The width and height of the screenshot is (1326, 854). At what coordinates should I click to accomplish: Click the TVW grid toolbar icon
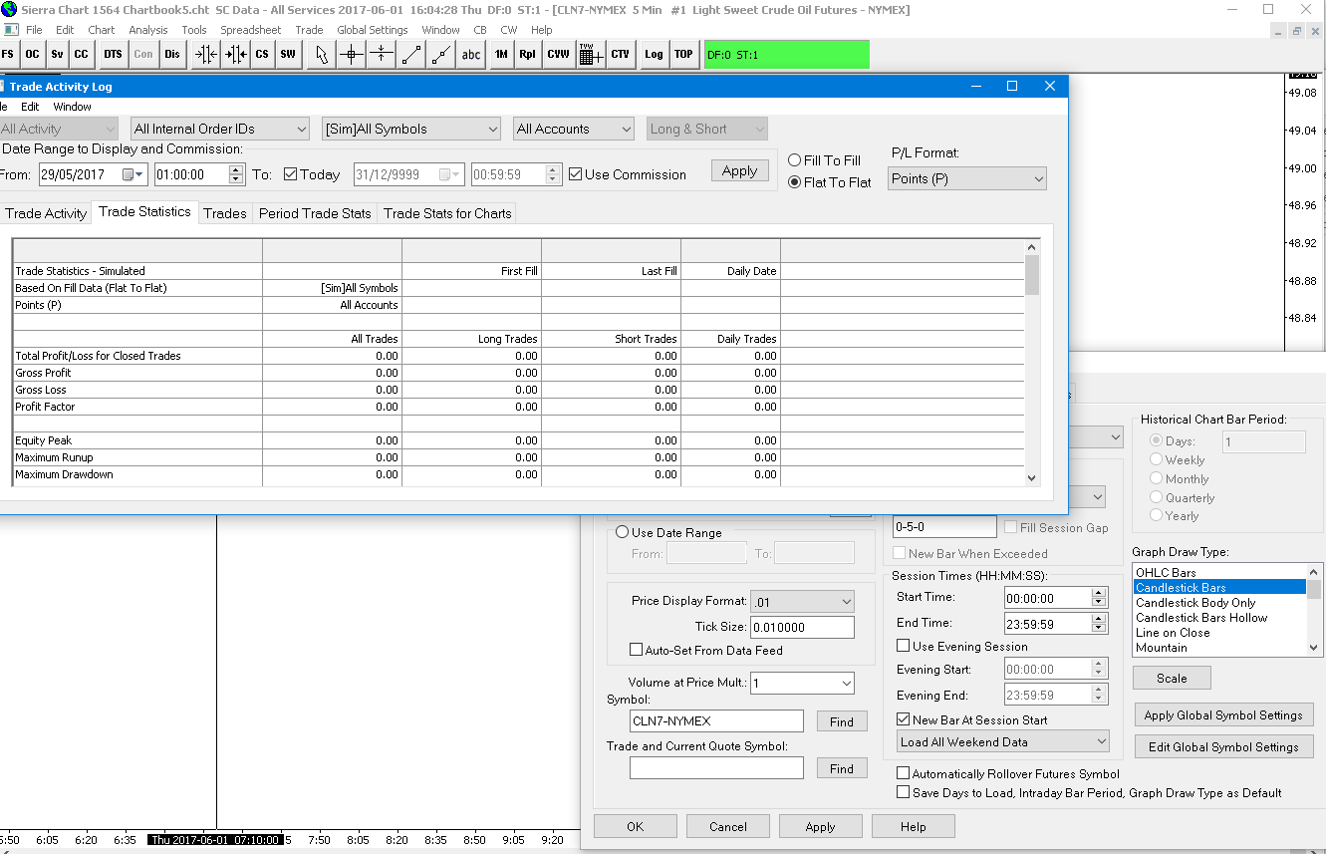tap(589, 55)
